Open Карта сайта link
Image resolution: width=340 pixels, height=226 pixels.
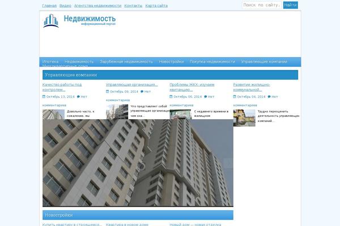(156, 6)
